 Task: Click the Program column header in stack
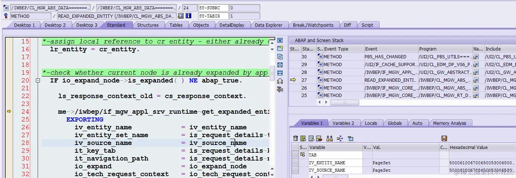(445, 49)
